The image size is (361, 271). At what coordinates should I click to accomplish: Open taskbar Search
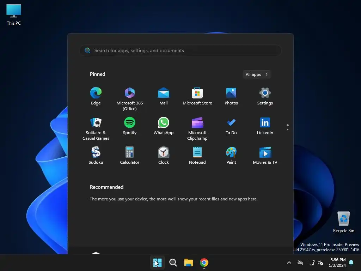pos(173,263)
